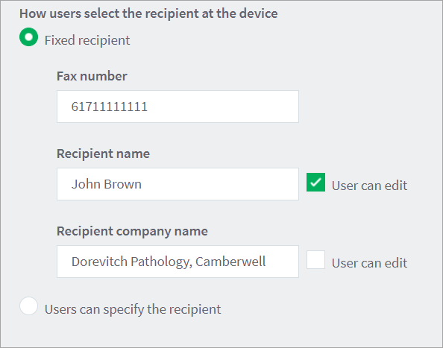
Task: Click User can edit label beside John Brown
Action: pos(369,186)
